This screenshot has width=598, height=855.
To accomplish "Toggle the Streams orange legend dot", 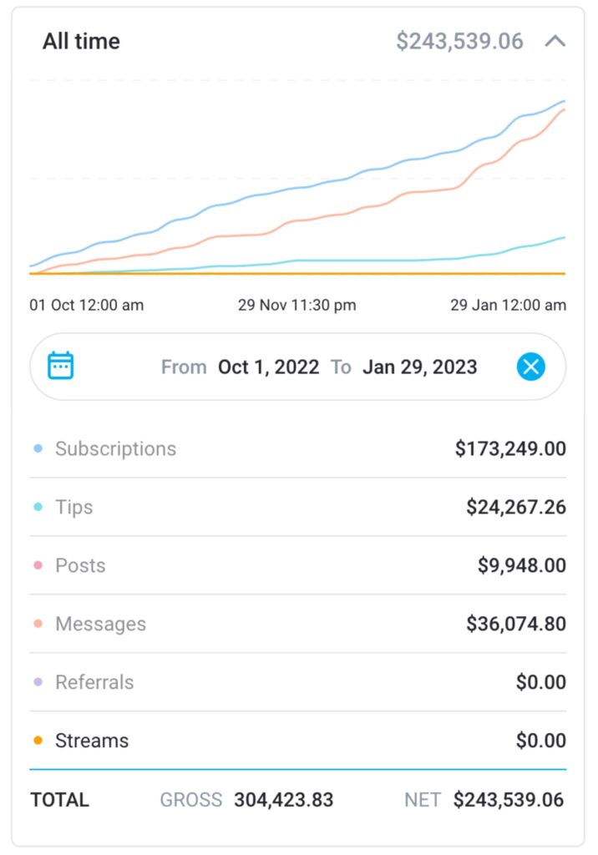I will [38, 741].
